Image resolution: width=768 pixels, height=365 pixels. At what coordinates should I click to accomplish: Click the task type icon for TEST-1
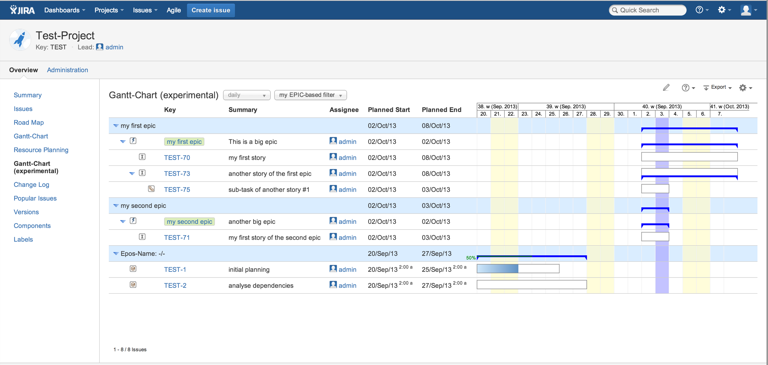coord(133,269)
